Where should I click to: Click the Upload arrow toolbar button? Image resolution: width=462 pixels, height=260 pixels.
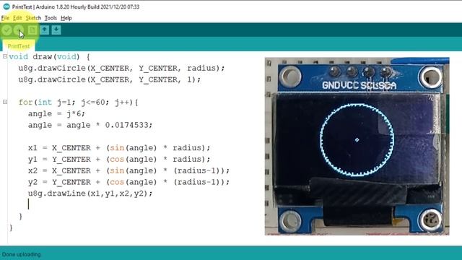19,30
